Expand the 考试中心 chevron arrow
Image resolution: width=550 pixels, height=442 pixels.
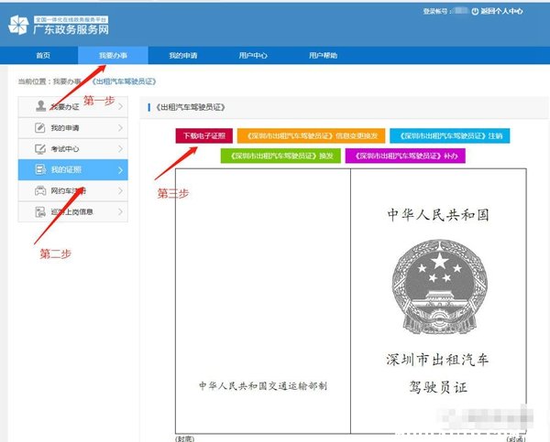pyautogui.click(x=121, y=149)
